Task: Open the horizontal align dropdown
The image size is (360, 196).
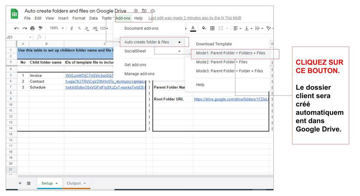Action: pyautogui.click(x=237, y=28)
